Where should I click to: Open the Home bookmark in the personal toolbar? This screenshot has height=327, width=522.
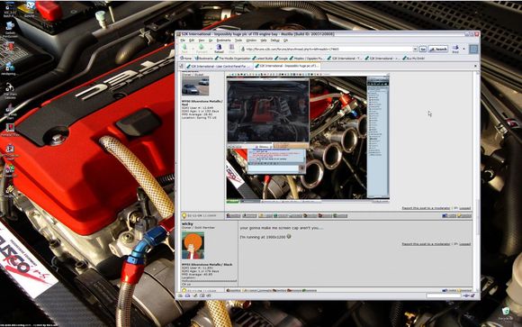186,58
